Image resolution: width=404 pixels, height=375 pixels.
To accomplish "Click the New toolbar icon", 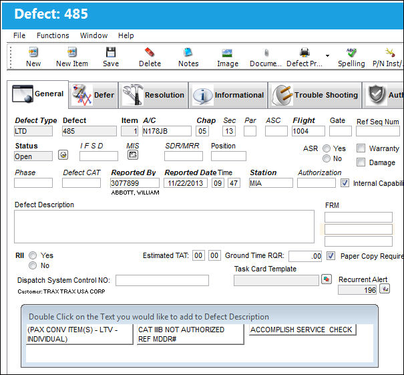I will pyautogui.click(x=33, y=52).
